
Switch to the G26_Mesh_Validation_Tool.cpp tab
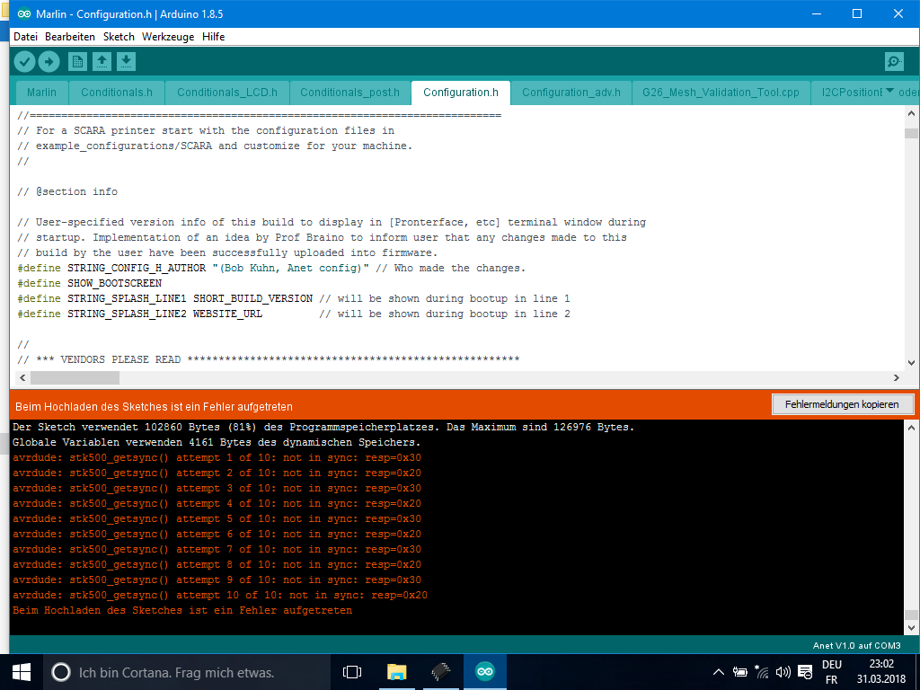(721, 93)
